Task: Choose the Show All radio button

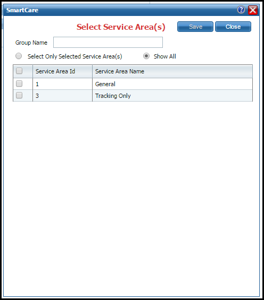Action: [x=146, y=56]
